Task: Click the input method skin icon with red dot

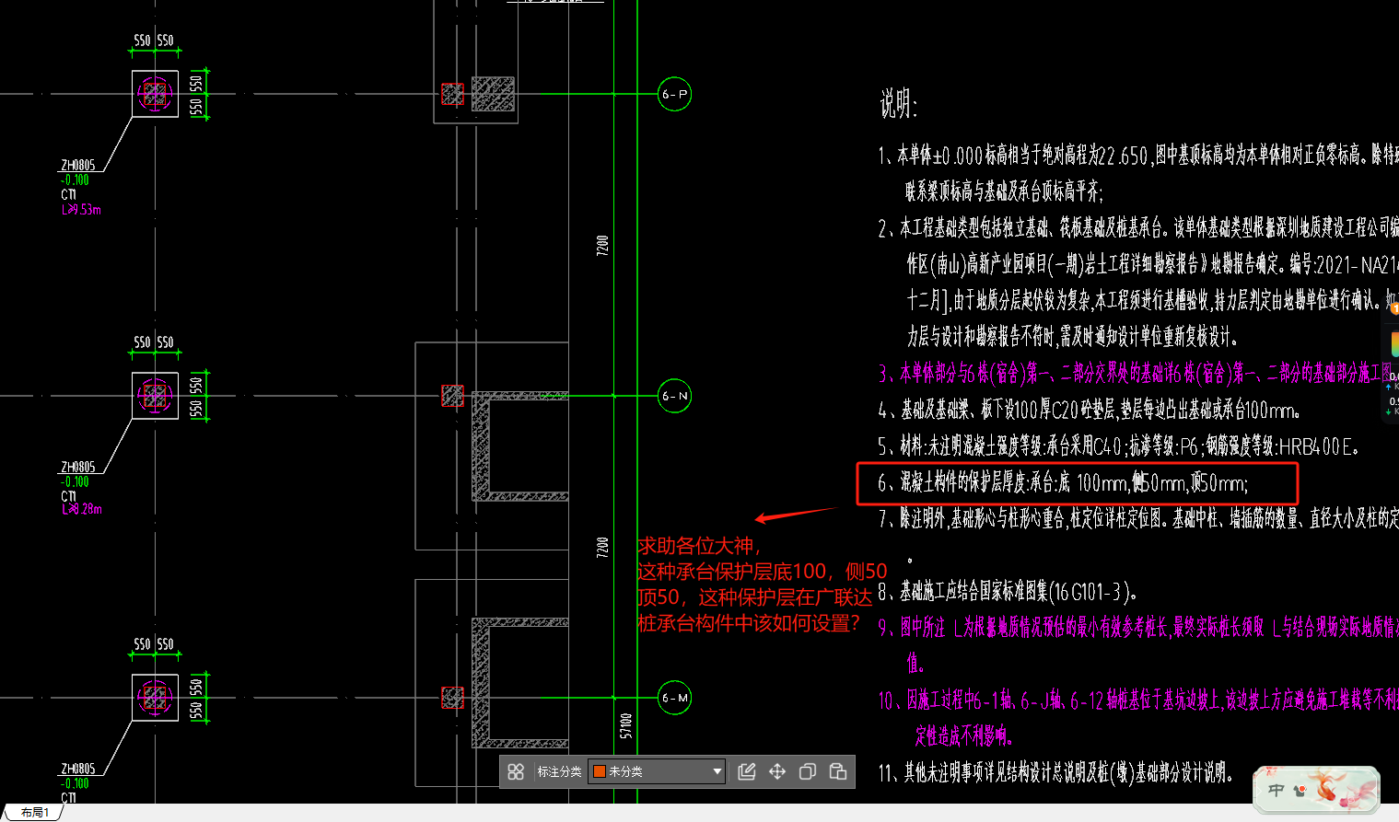Action: click(1300, 790)
